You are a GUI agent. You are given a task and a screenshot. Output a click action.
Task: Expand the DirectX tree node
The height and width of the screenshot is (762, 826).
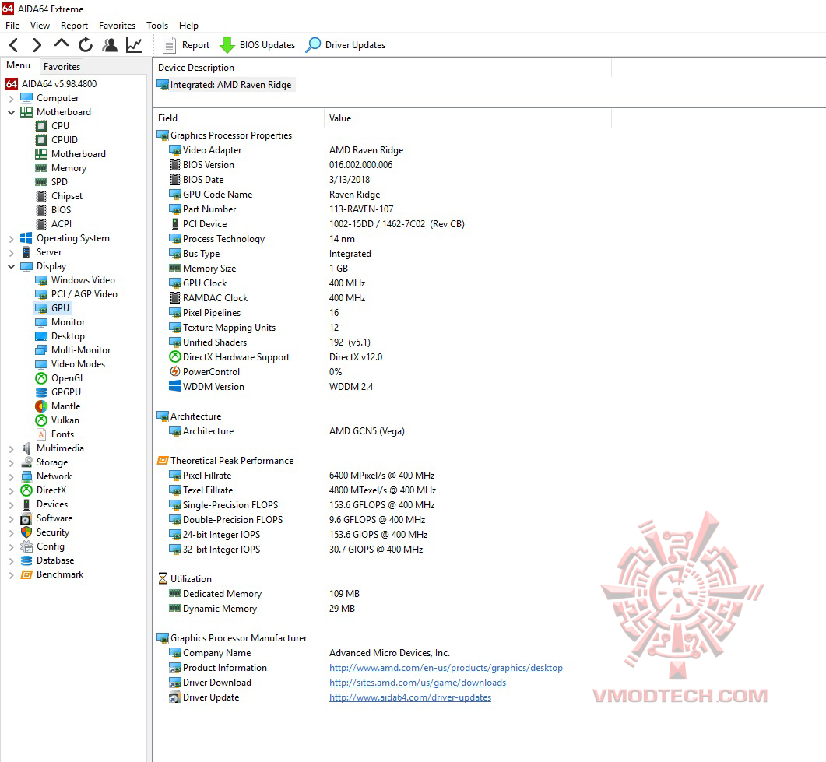12,491
